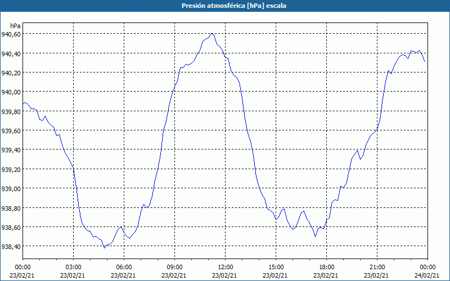The width and height of the screenshot is (450, 281).
Task: Click the 23/02/21 date under 06:00
Action: tap(123, 275)
